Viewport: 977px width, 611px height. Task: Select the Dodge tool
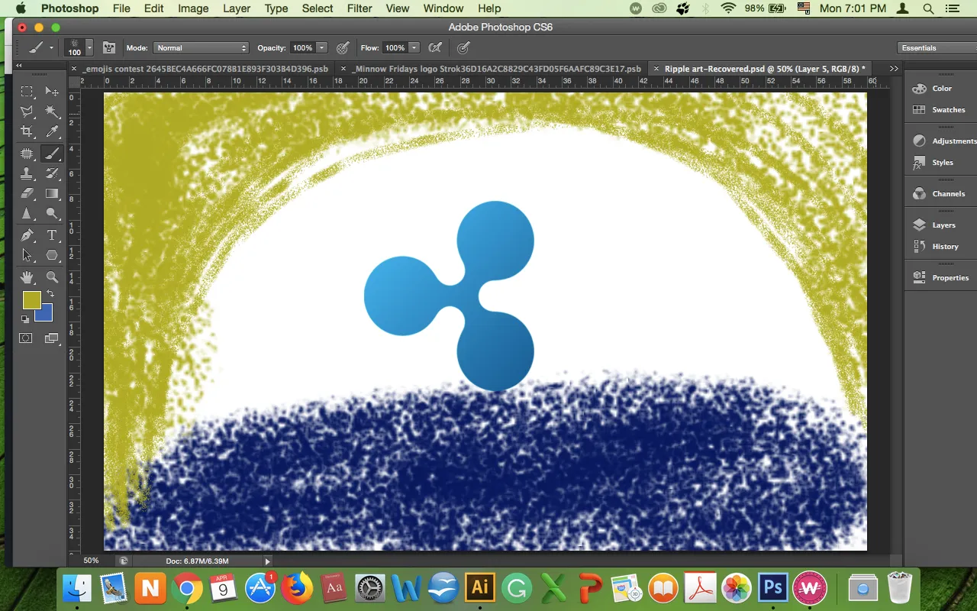pos(52,214)
